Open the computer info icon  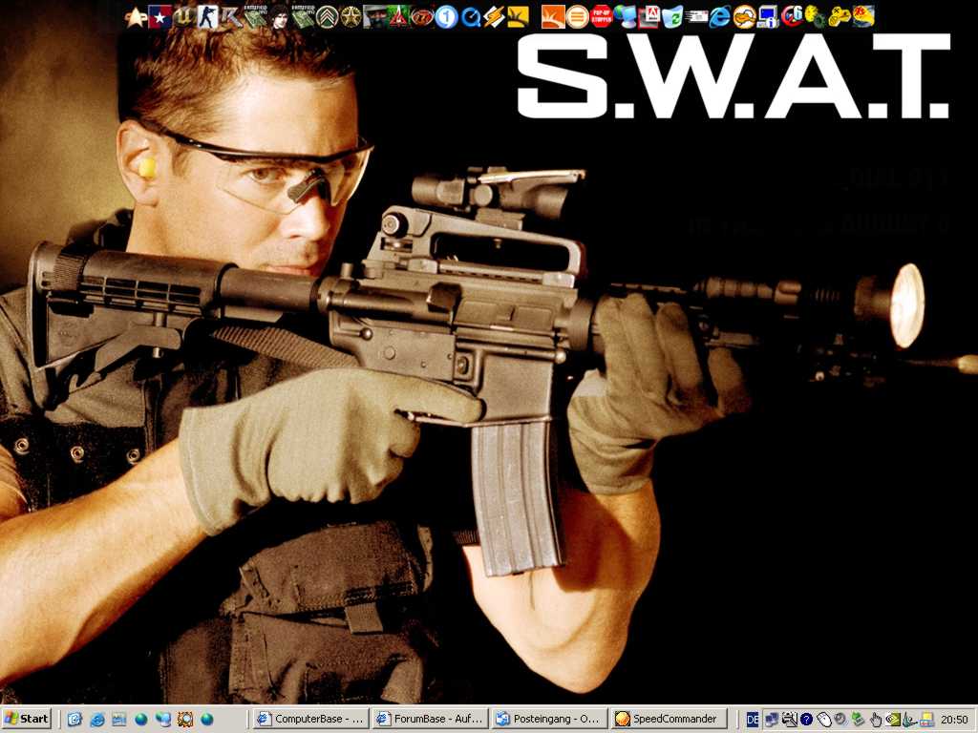pos(769,17)
